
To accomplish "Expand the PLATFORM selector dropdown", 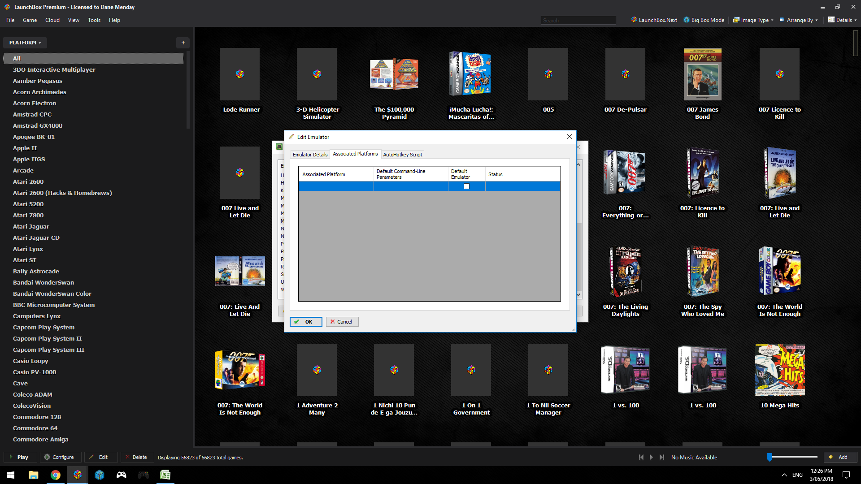I will 25,43.
